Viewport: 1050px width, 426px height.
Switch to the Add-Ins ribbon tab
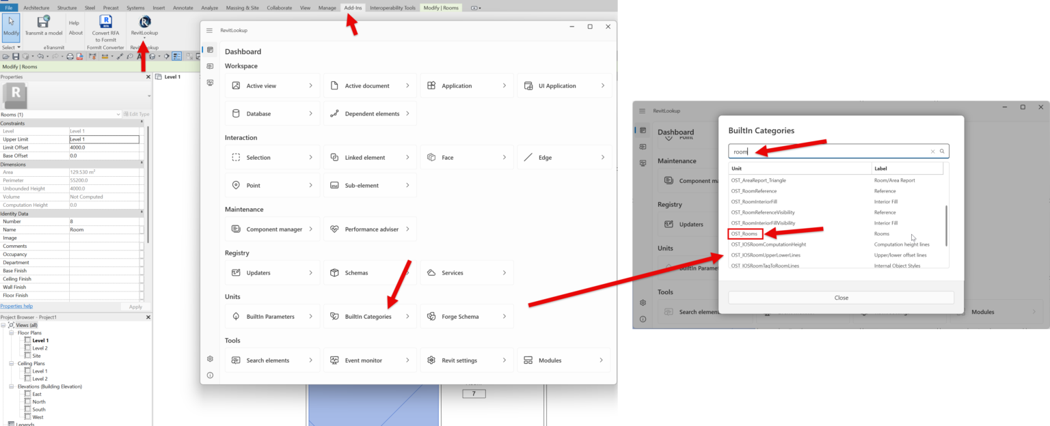353,8
